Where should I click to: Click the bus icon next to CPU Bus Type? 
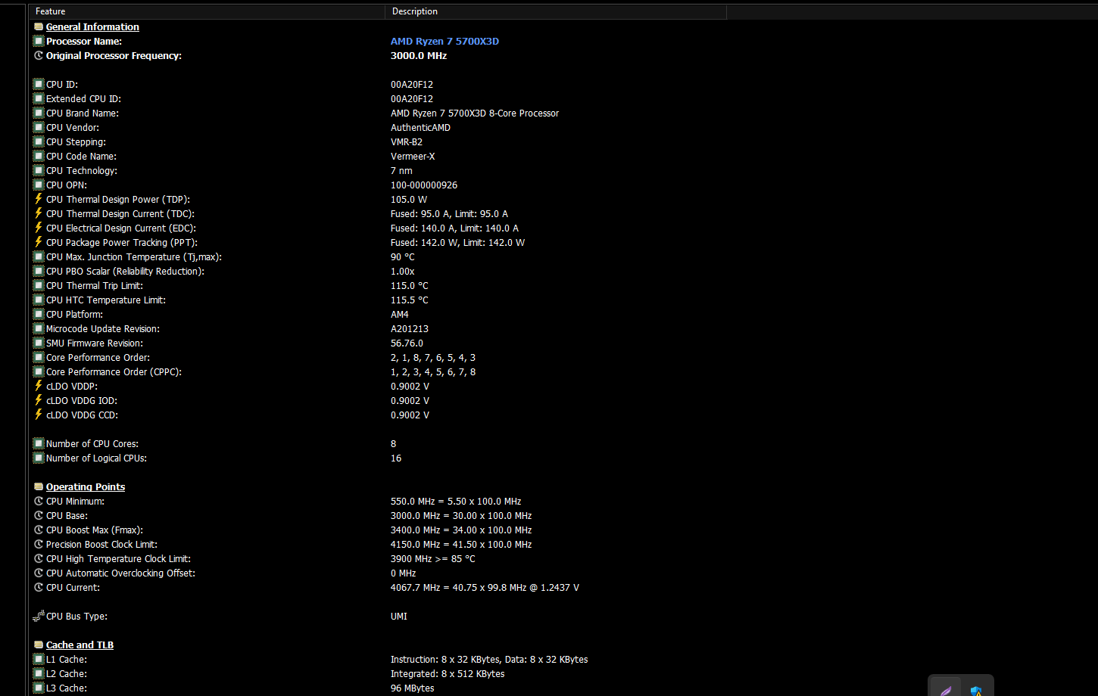[x=39, y=617]
